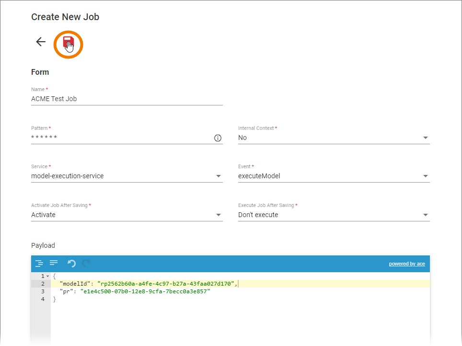
Task: Click the "pr" line in the editor
Action: (x=135, y=291)
